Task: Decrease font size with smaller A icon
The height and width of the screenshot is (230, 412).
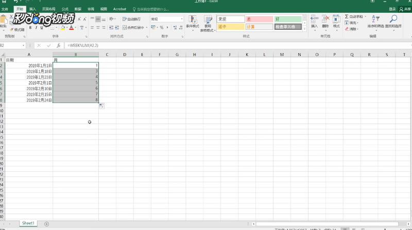Action: (x=84, y=19)
